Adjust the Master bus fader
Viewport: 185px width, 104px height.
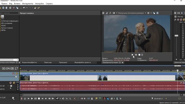[176, 36]
